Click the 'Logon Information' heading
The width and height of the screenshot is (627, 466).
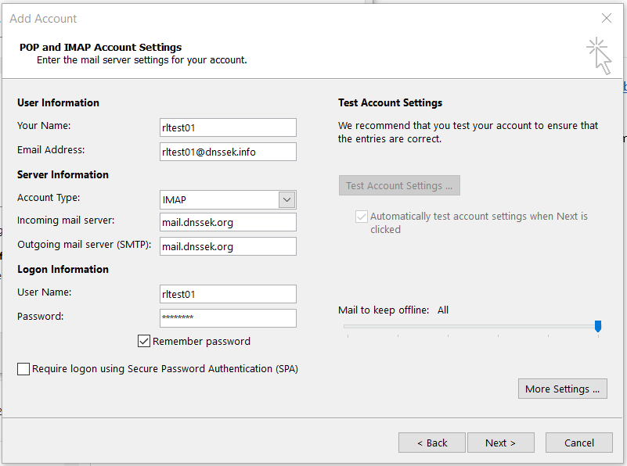point(63,269)
